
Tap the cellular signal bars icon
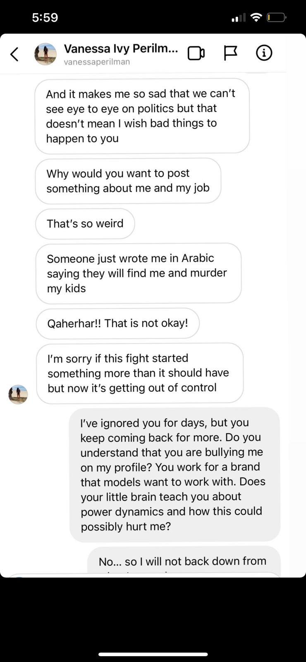click(x=239, y=18)
